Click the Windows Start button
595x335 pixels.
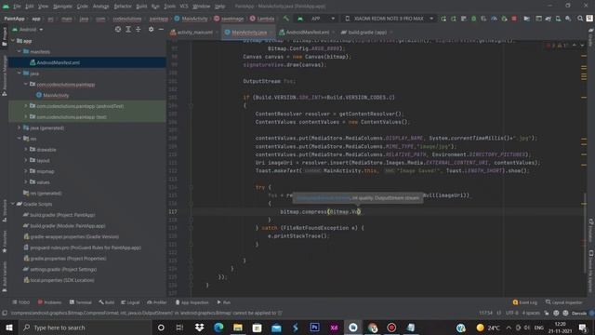tap(9, 328)
